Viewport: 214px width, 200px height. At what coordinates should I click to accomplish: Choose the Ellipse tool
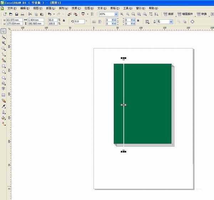(x=4, y=72)
